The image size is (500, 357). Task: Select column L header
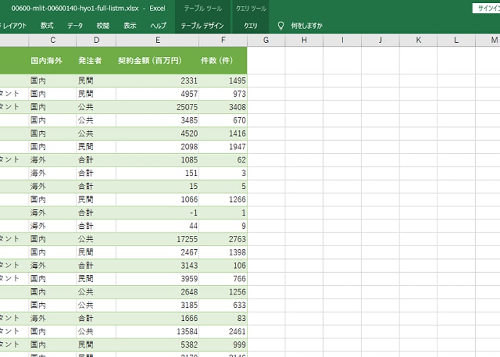click(456, 40)
